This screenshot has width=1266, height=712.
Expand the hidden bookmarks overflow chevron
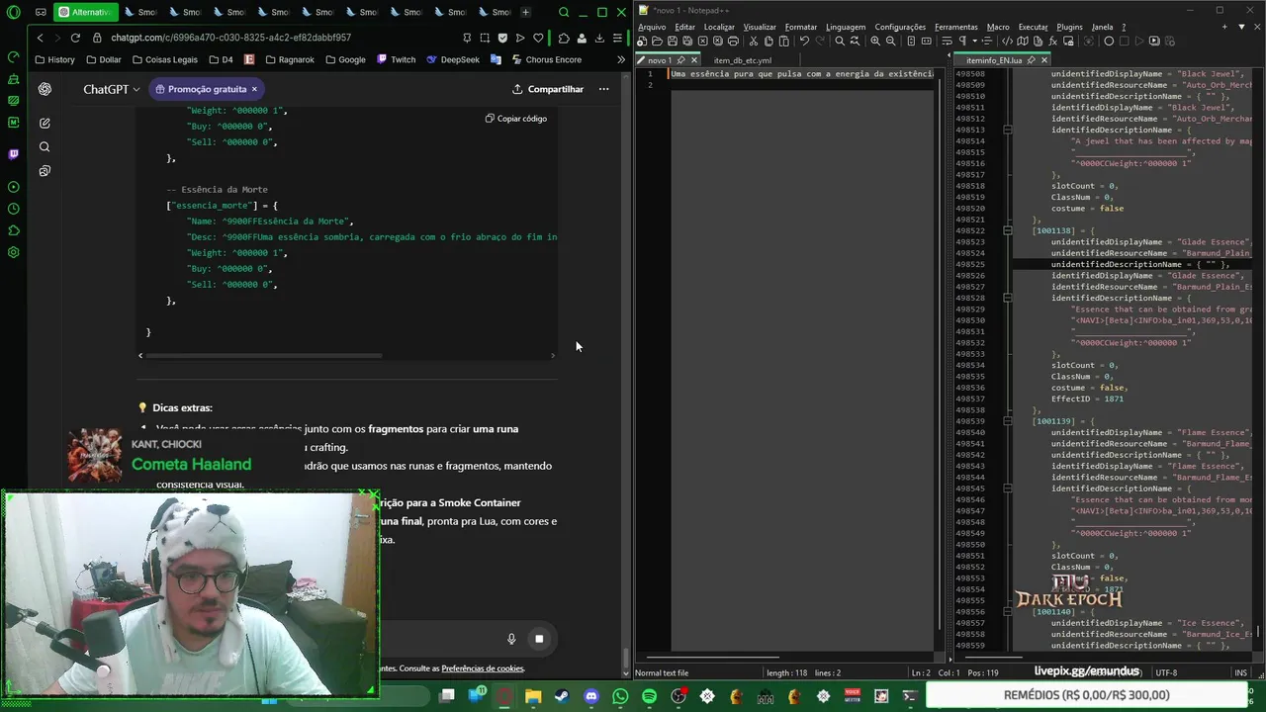[x=621, y=59]
